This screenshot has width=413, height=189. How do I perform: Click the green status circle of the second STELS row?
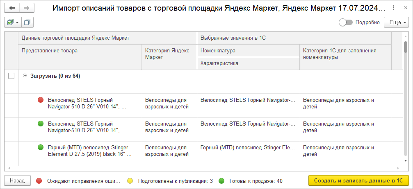pyautogui.click(x=40, y=124)
